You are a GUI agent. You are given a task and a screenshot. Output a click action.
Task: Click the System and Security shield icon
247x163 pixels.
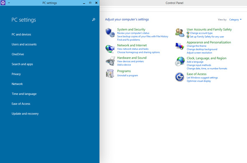coord(110,32)
